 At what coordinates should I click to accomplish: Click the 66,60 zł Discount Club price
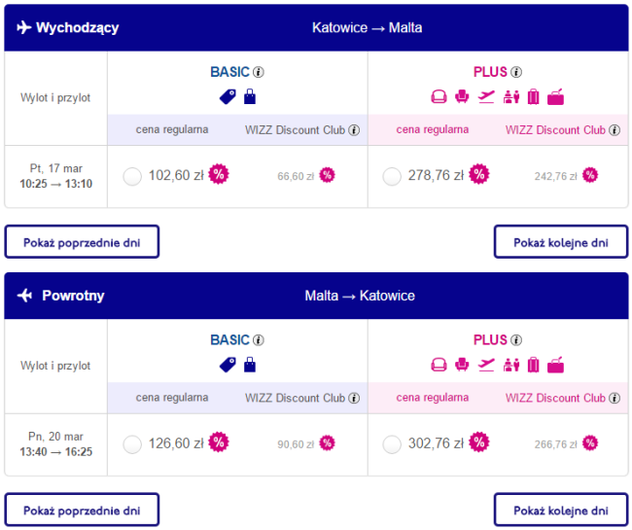pyautogui.click(x=296, y=176)
